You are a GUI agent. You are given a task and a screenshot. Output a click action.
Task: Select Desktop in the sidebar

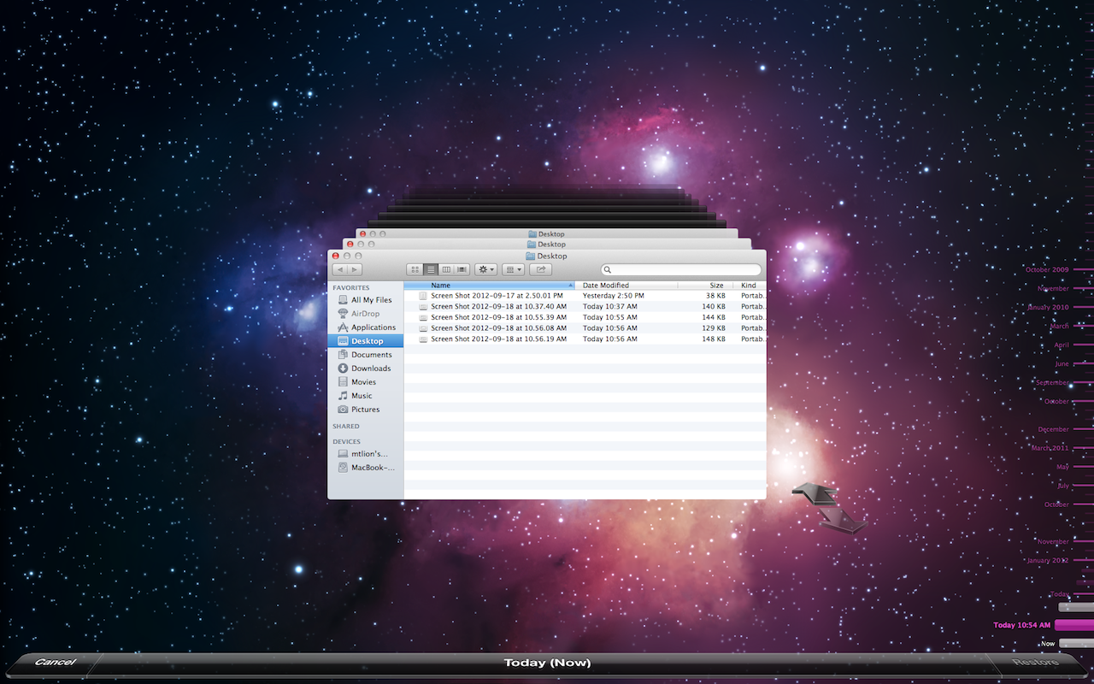[x=365, y=341]
